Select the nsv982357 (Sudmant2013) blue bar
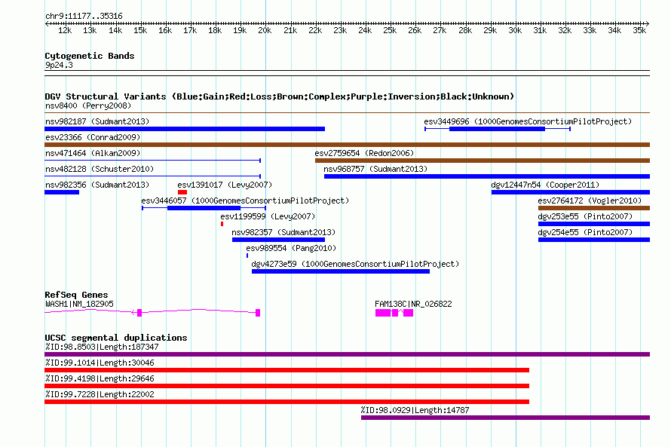This screenshot has height=447, width=671. click(278, 240)
